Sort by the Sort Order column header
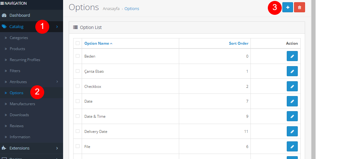This screenshot has width=353, height=159. pos(238,43)
